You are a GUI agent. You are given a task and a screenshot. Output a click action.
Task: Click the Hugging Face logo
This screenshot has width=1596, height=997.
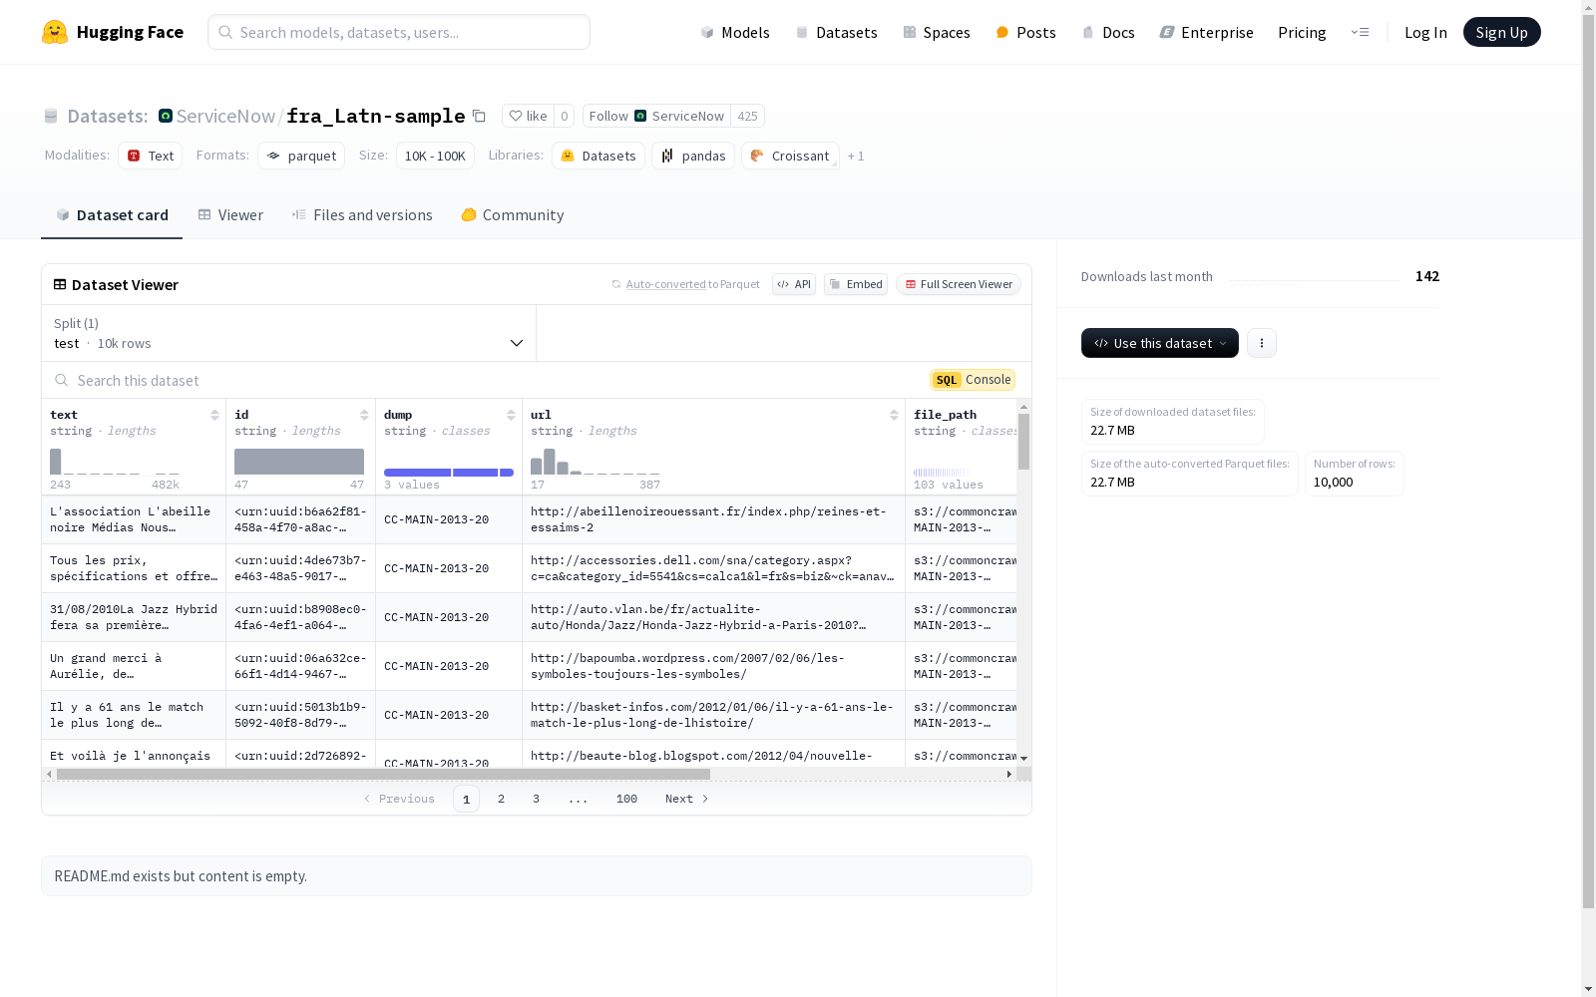pyautogui.click(x=113, y=32)
